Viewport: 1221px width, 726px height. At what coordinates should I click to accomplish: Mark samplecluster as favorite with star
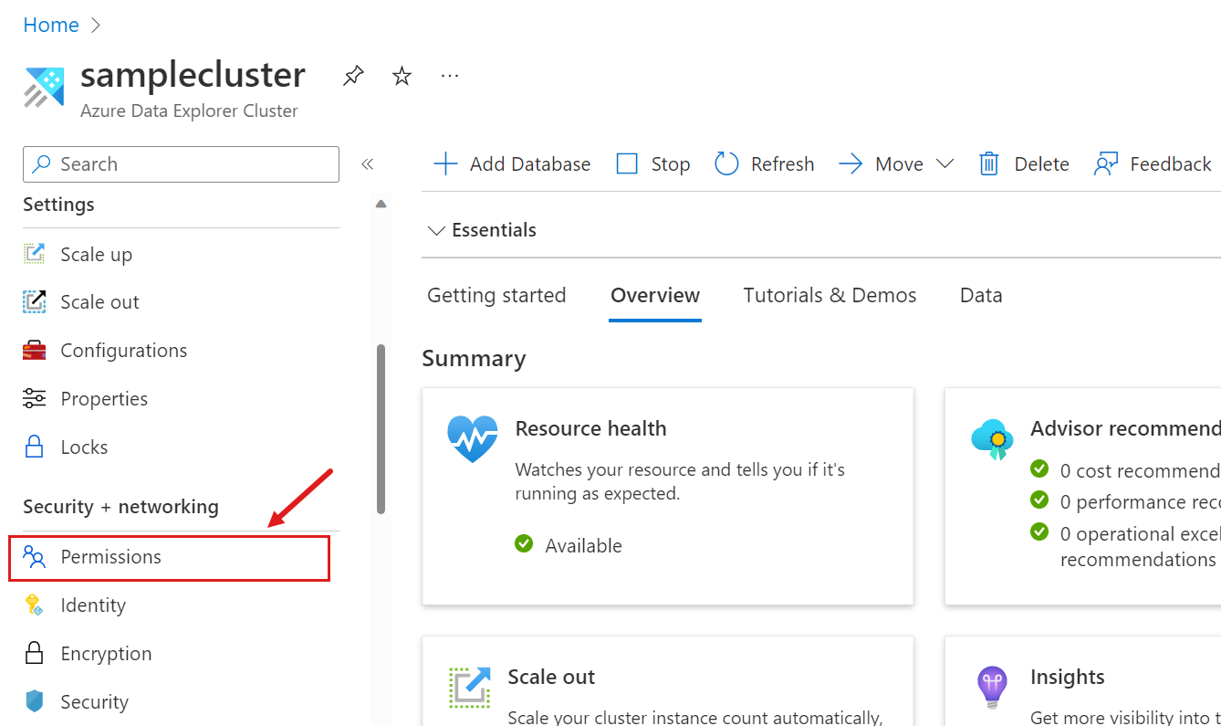[x=402, y=76]
